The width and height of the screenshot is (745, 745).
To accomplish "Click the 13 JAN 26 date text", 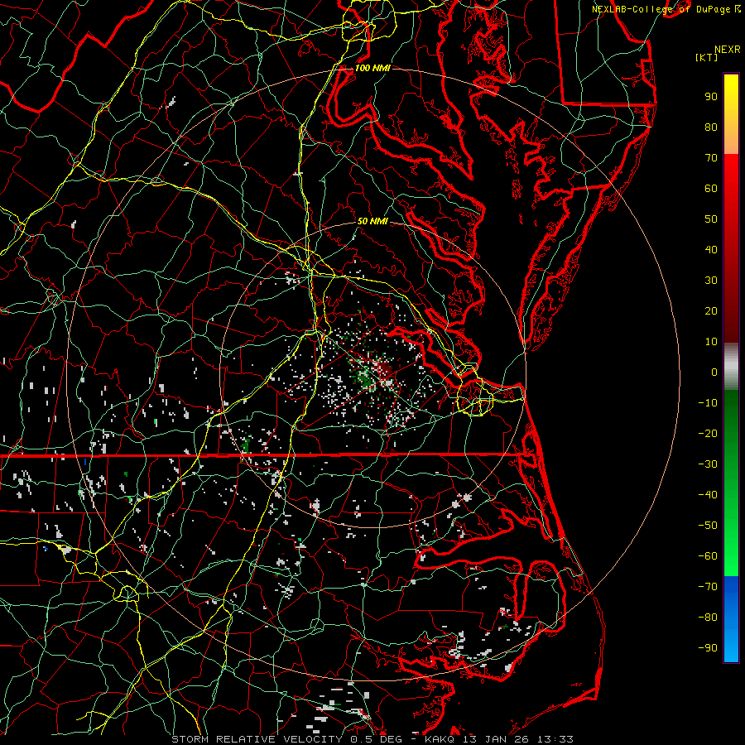I will (x=496, y=739).
